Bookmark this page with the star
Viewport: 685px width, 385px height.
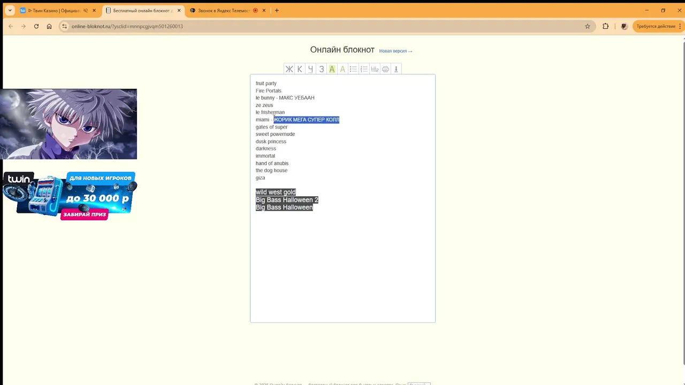[x=587, y=26]
